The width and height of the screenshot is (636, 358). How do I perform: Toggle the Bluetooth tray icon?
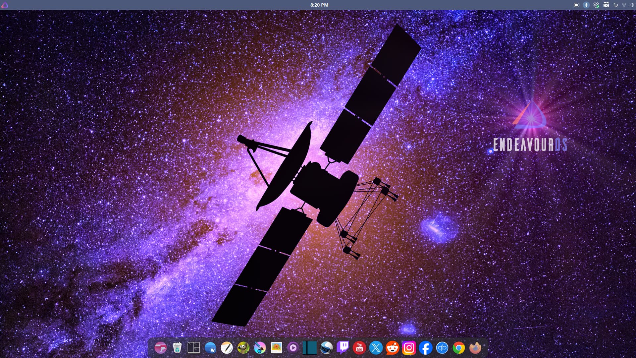[x=586, y=5]
